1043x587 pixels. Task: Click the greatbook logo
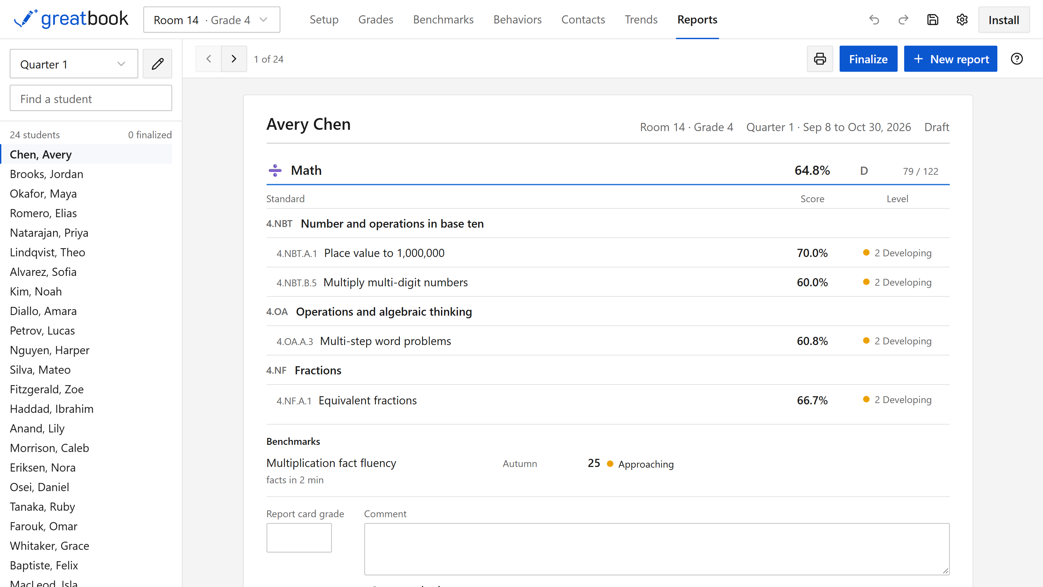pyautogui.click(x=71, y=19)
